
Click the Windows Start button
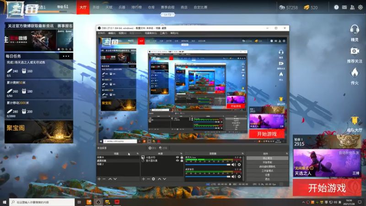[4, 202]
